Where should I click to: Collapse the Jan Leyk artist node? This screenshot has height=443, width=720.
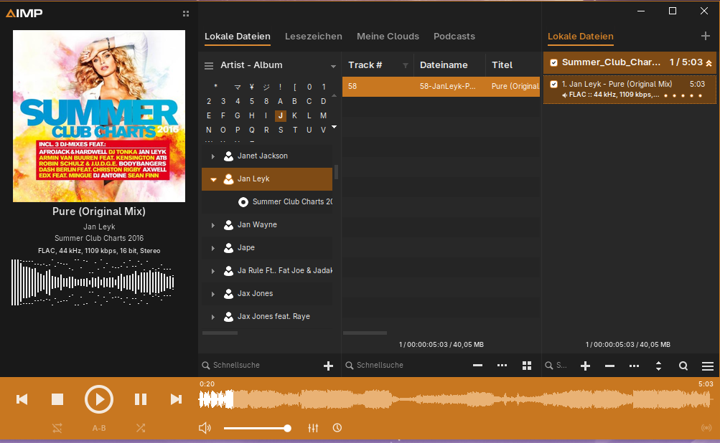(213, 179)
